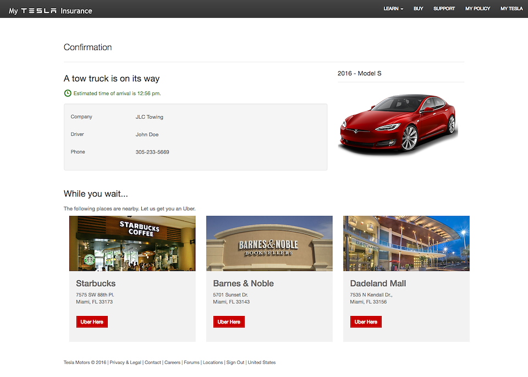
Task: Click the red Model S car image
Action: click(398, 124)
